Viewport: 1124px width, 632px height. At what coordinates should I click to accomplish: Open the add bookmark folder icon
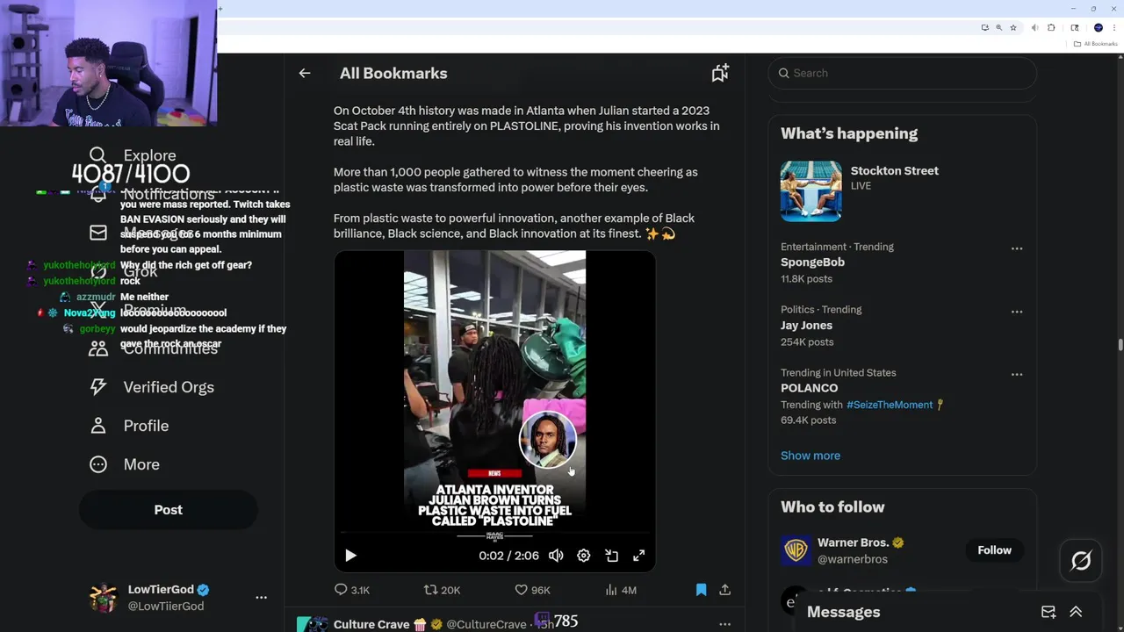(720, 74)
